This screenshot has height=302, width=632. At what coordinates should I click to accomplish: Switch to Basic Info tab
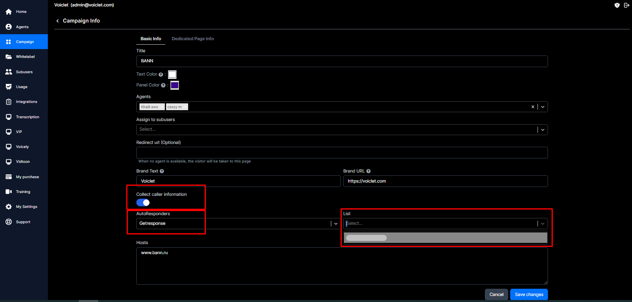pyautogui.click(x=151, y=39)
